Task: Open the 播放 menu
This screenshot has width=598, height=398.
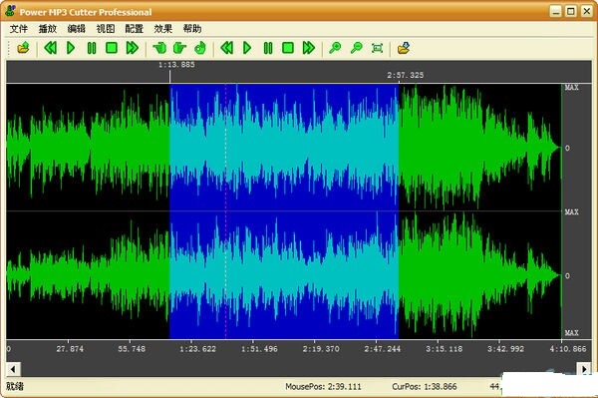Action: (48, 29)
